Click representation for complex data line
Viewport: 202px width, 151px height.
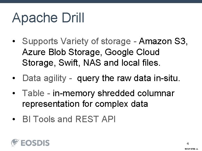point(85,104)
